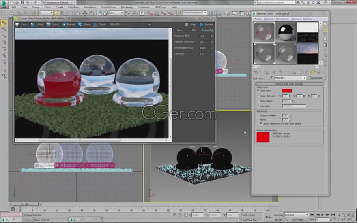Click Play Animation button

323,215
